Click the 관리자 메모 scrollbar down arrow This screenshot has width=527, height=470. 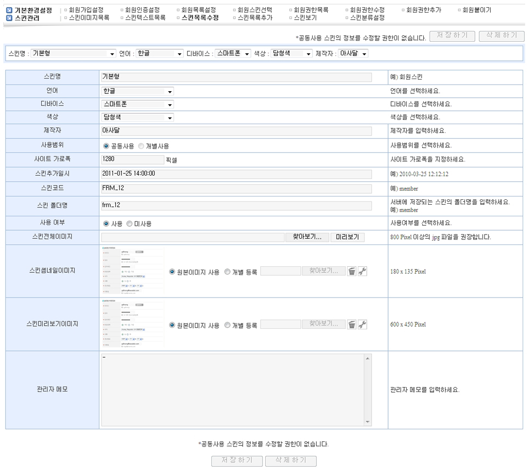[368, 422]
